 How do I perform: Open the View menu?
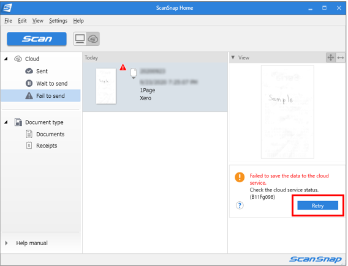38,21
